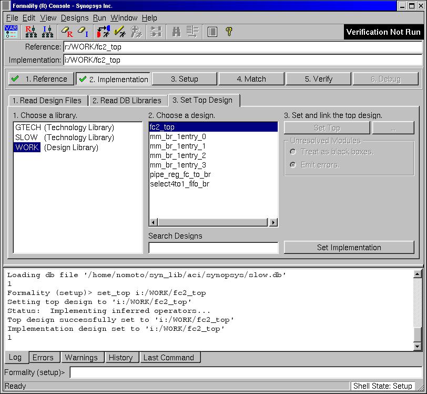The image size is (427, 394).
Task: Click the reference design hierarchy icon (R)
Action: pyautogui.click(x=31, y=32)
